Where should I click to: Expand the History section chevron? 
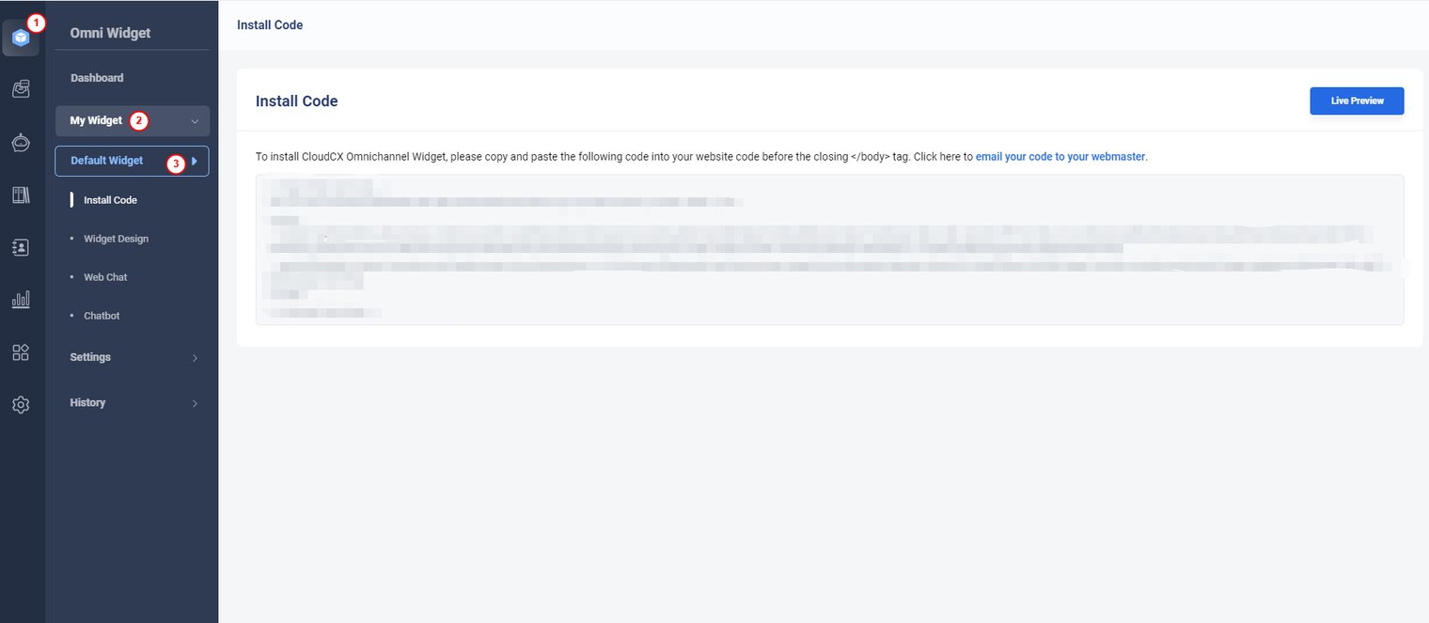(x=195, y=403)
